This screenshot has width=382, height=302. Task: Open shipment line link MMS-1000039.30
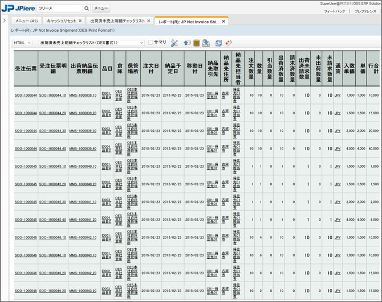click(83, 131)
